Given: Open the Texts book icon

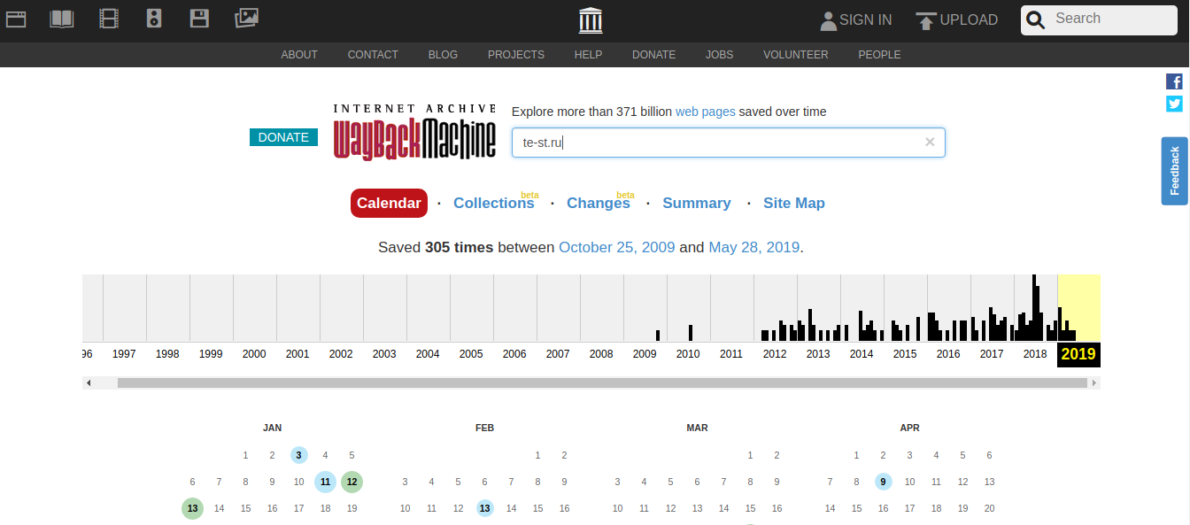Looking at the screenshot, I should [62, 19].
